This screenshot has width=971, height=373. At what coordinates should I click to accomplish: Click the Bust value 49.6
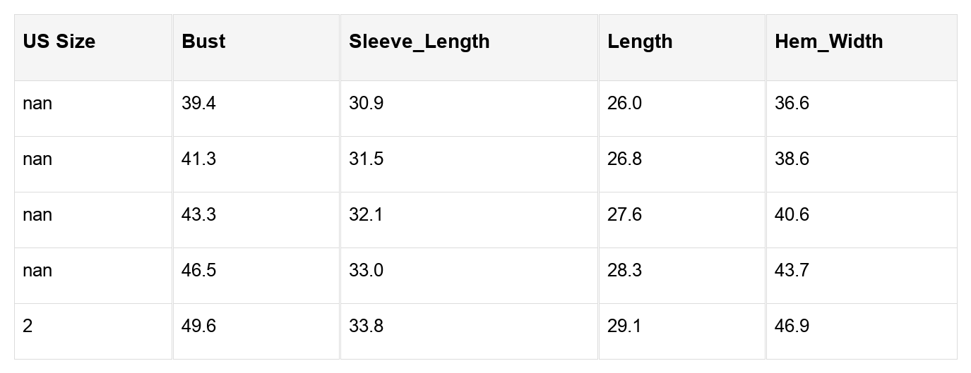click(198, 326)
